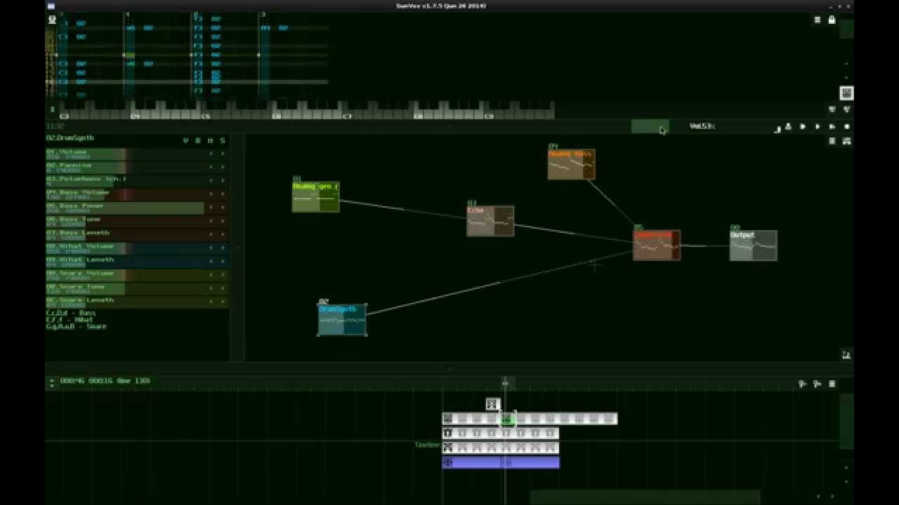This screenshot has width=899, height=505.
Task: Click the record icon in the transport bar
Action: [788, 127]
